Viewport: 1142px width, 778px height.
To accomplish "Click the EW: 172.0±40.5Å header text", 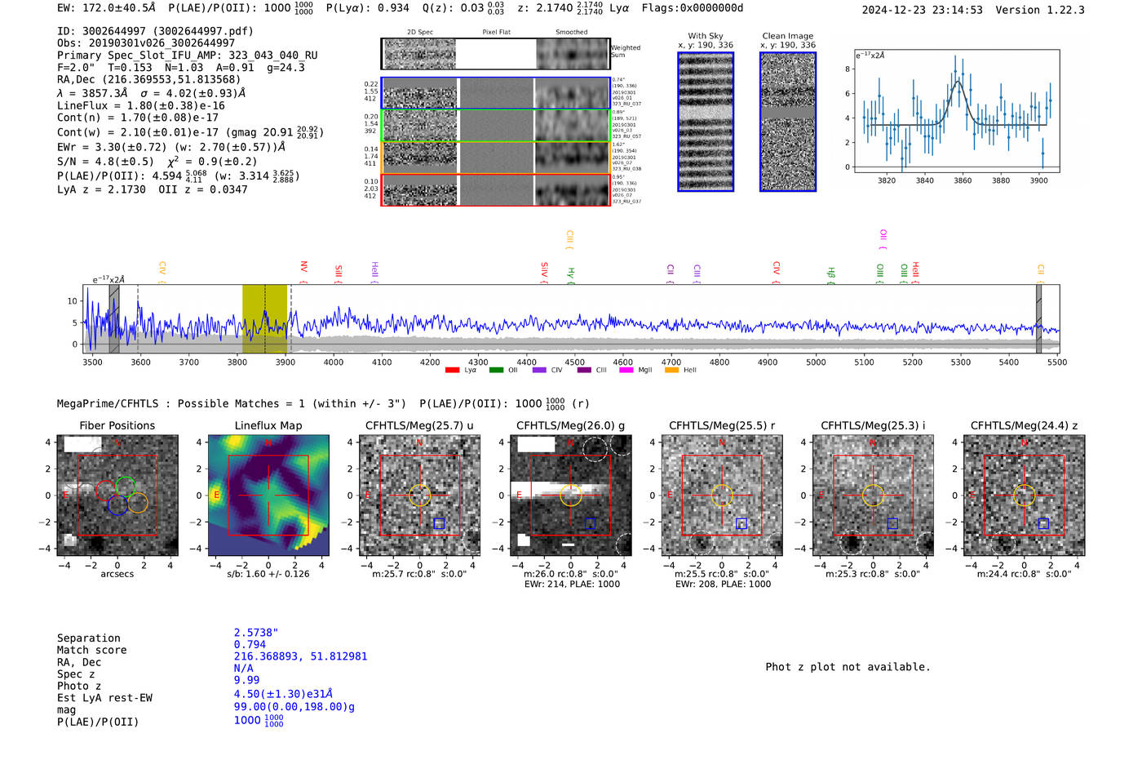I will [x=108, y=8].
